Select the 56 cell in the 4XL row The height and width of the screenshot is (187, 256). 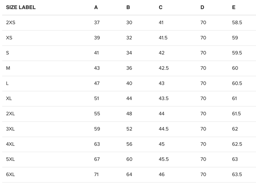tap(129, 144)
